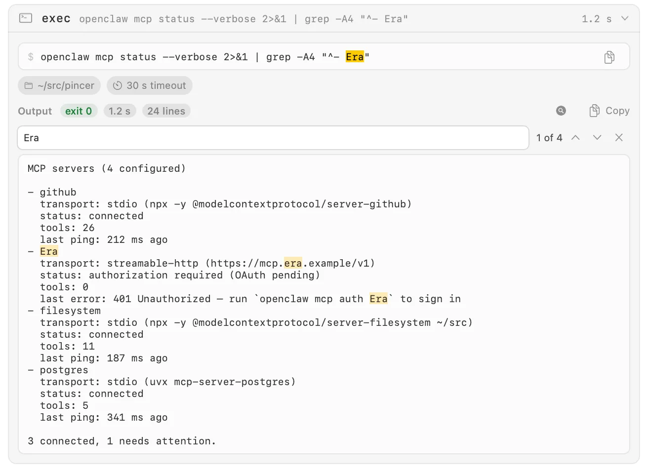
Task: Go to previous search match
Action: point(575,138)
